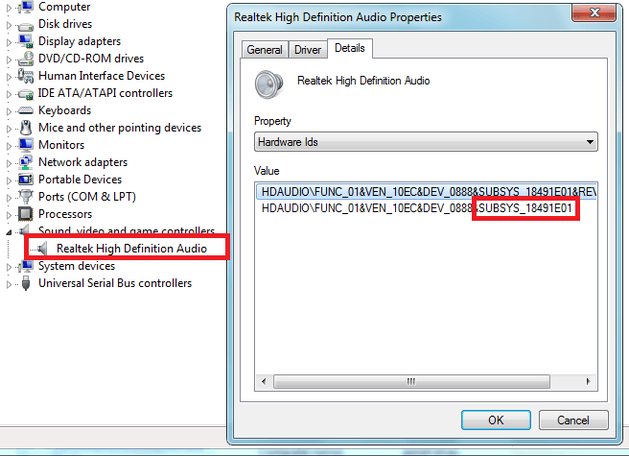
Task: Click the DVD/CD-ROM drives icon
Action: (26, 59)
